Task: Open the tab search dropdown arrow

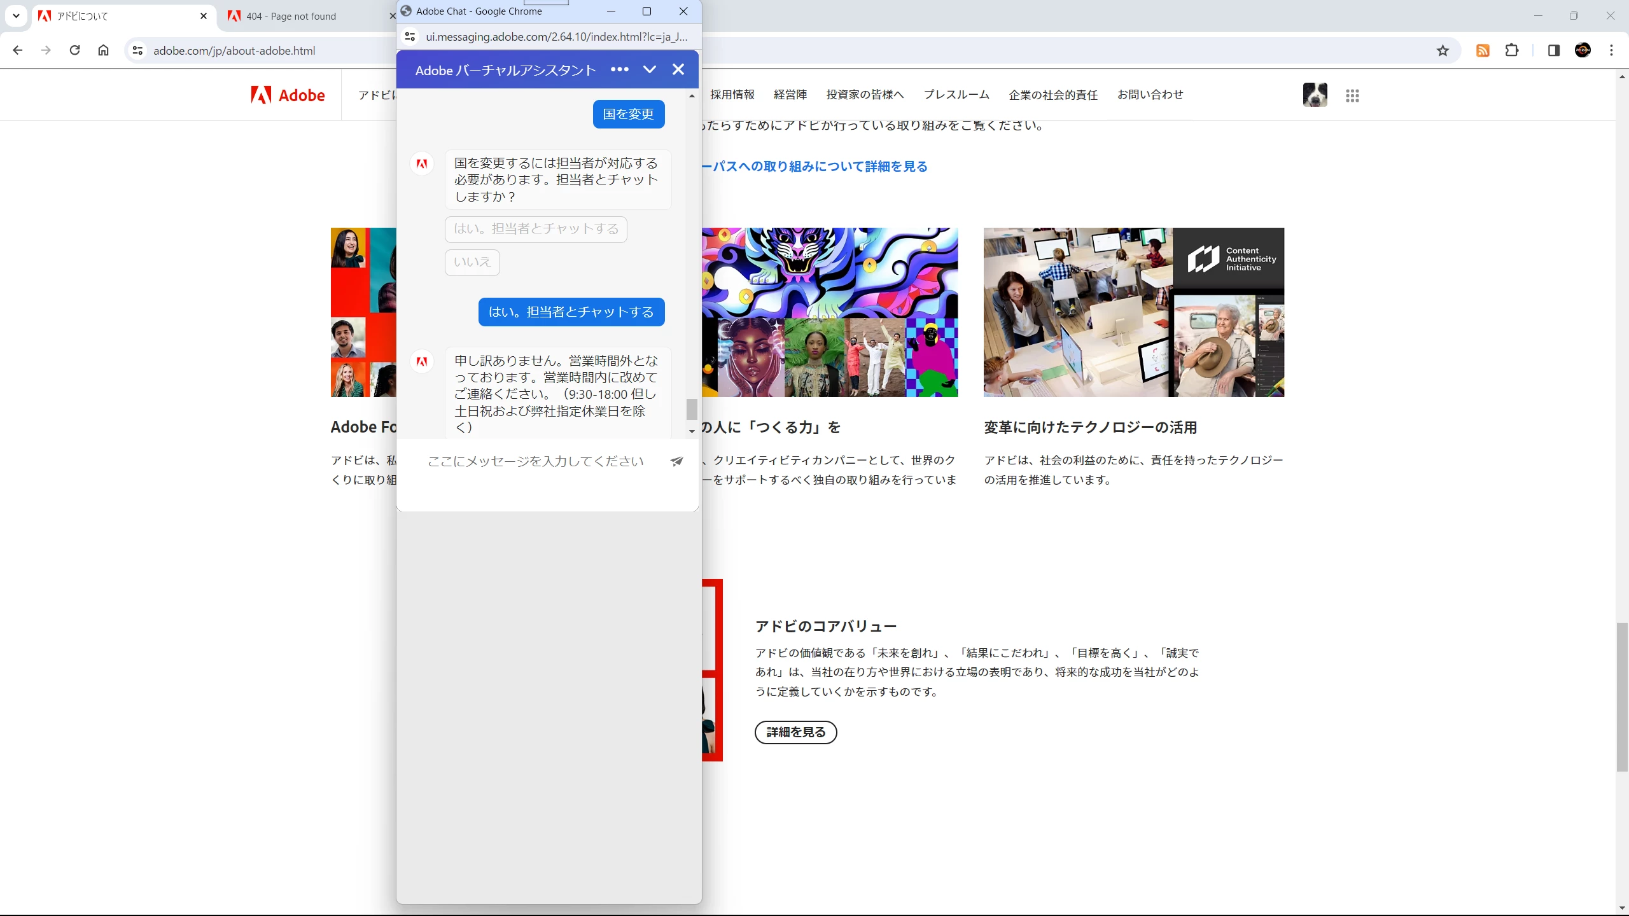Action: (16, 16)
